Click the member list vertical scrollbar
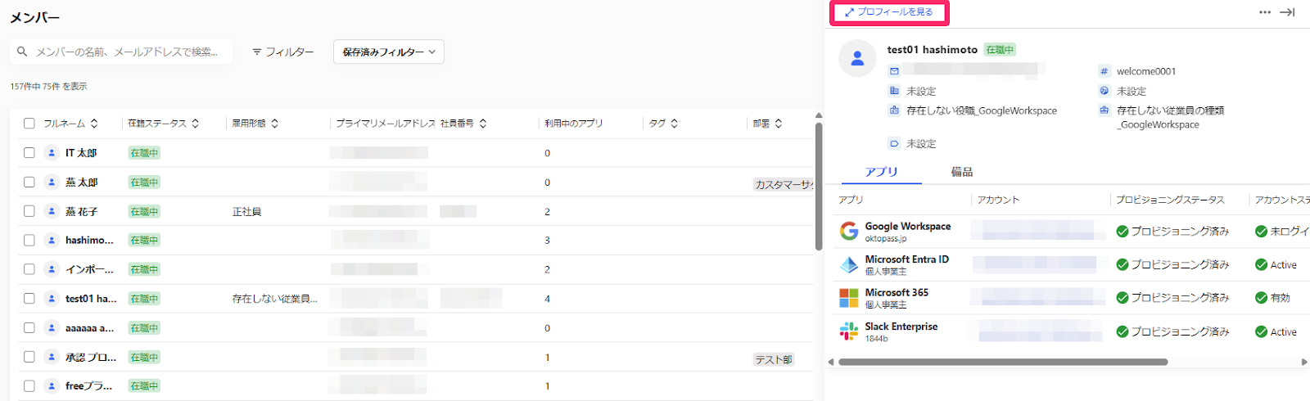Image resolution: width=1310 pixels, height=401 pixels. tap(819, 187)
